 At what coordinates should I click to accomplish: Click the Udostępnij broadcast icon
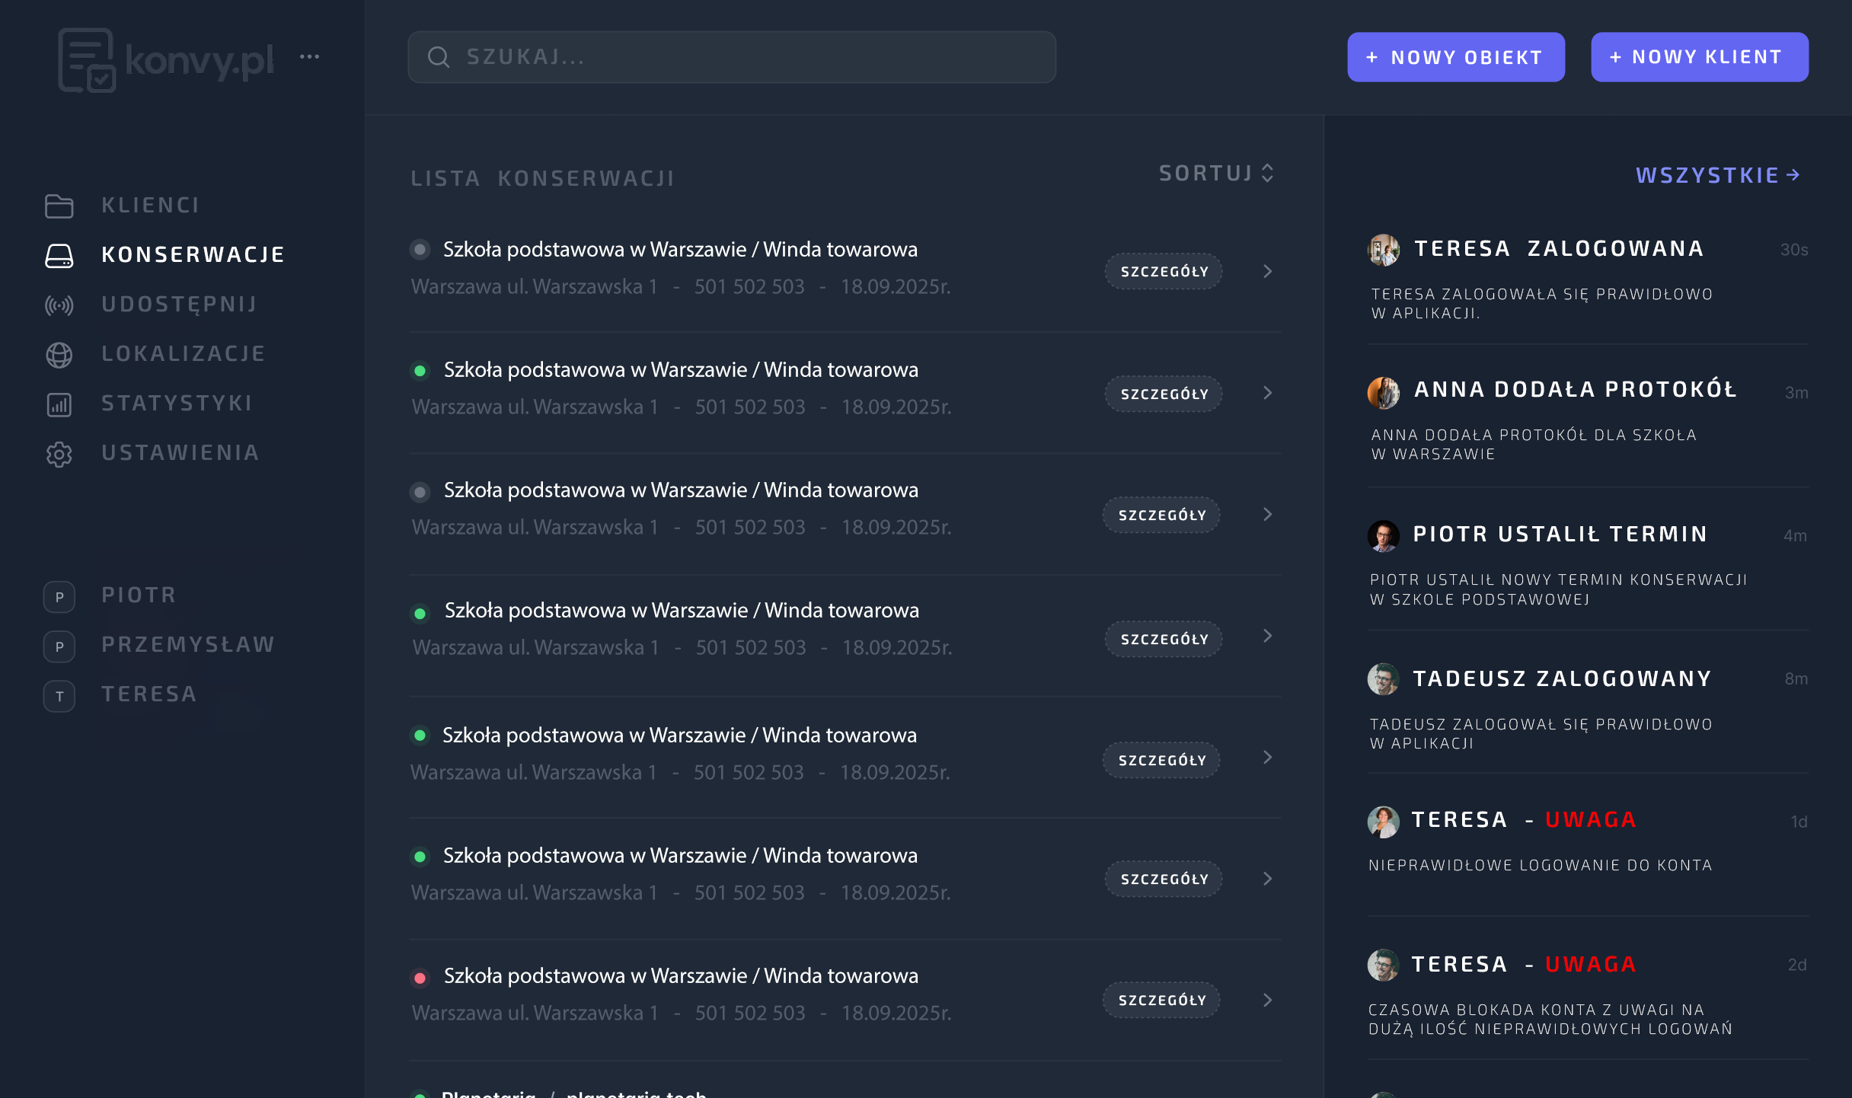59,305
